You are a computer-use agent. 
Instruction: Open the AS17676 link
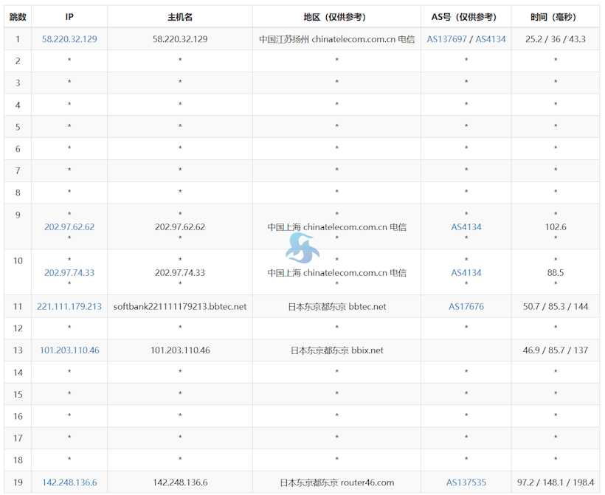(x=466, y=307)
